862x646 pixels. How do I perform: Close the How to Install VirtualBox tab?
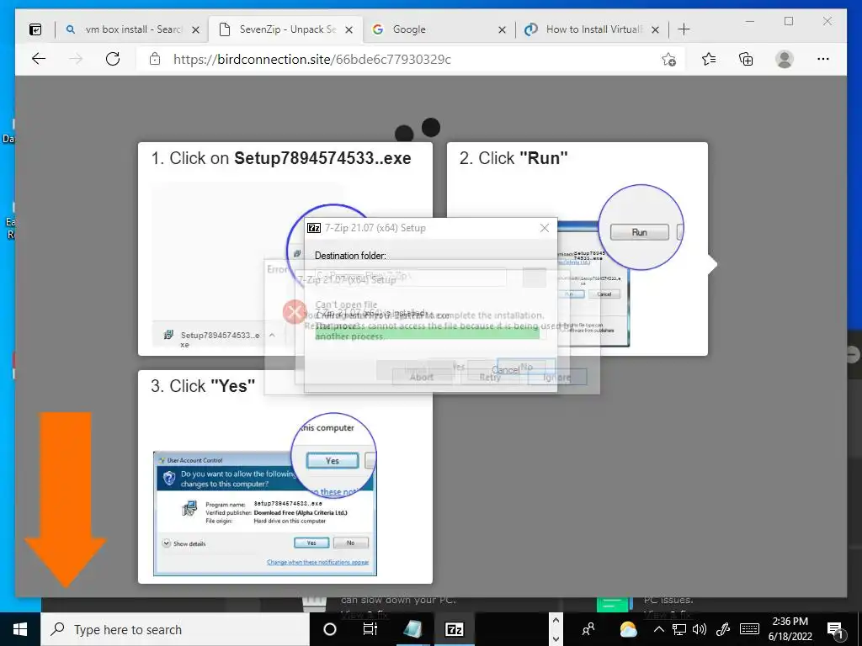click(655, 30)
